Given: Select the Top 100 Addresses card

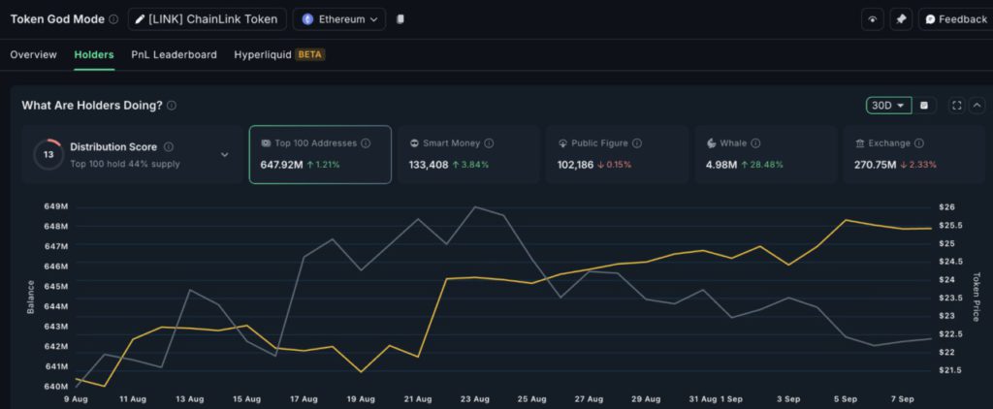Looking at the screenshot, I should (320, 154).
